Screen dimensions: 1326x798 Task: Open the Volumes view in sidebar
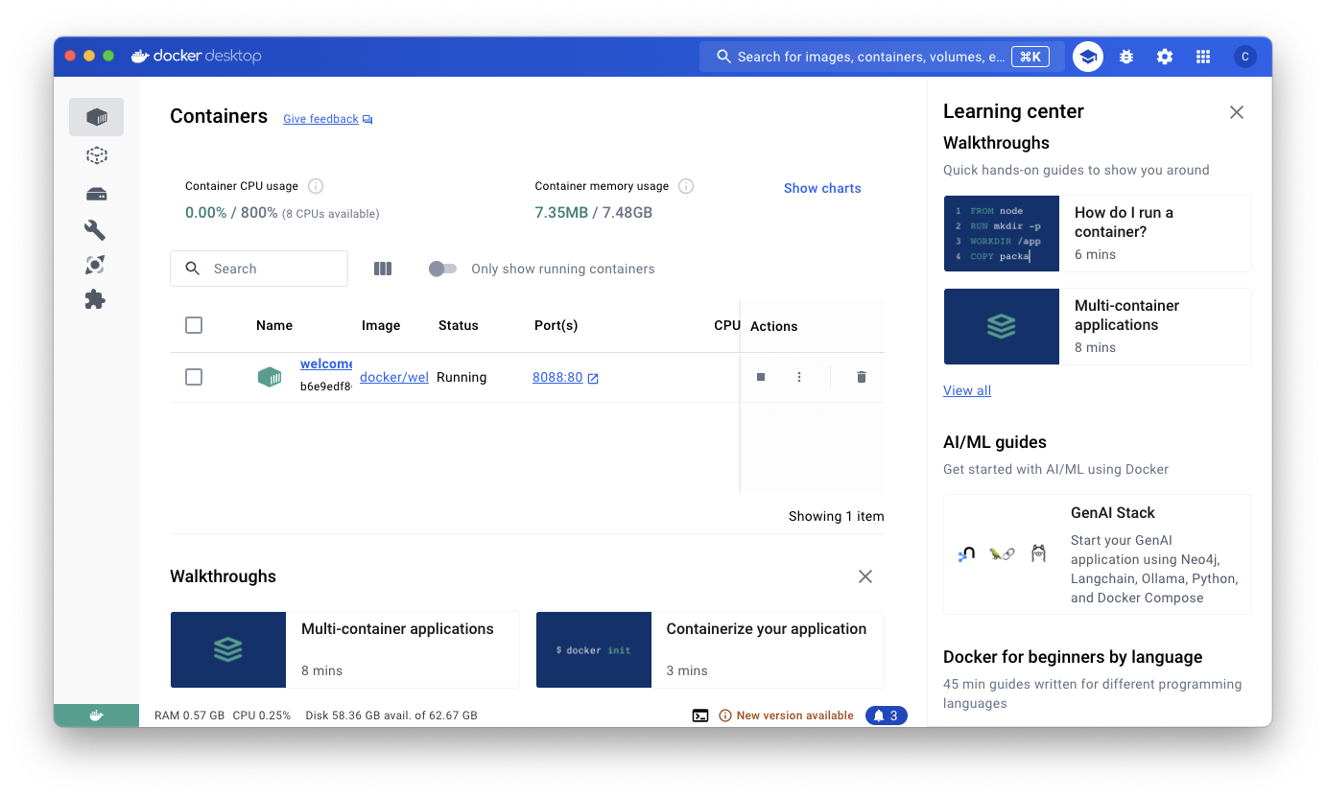click(x=96, y=194)
